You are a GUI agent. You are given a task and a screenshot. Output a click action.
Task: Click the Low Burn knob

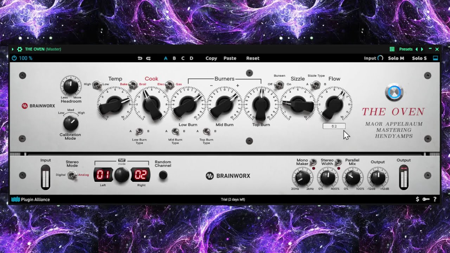tap(188, 104)
